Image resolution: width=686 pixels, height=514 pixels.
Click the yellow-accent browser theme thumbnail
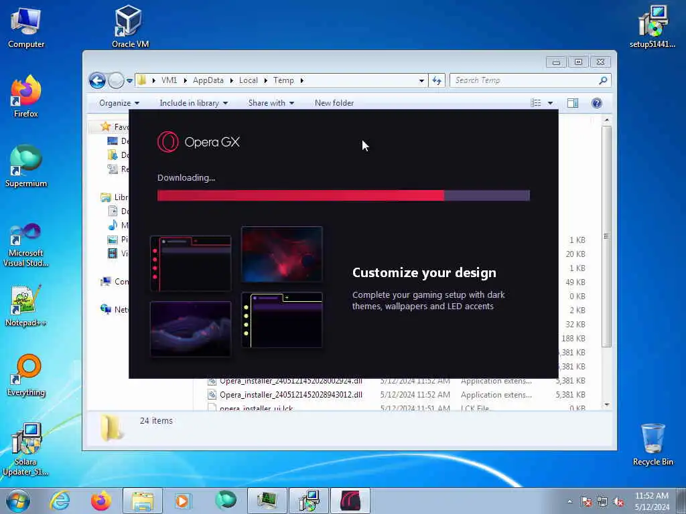pyautogui.click(x=282, y=320)
